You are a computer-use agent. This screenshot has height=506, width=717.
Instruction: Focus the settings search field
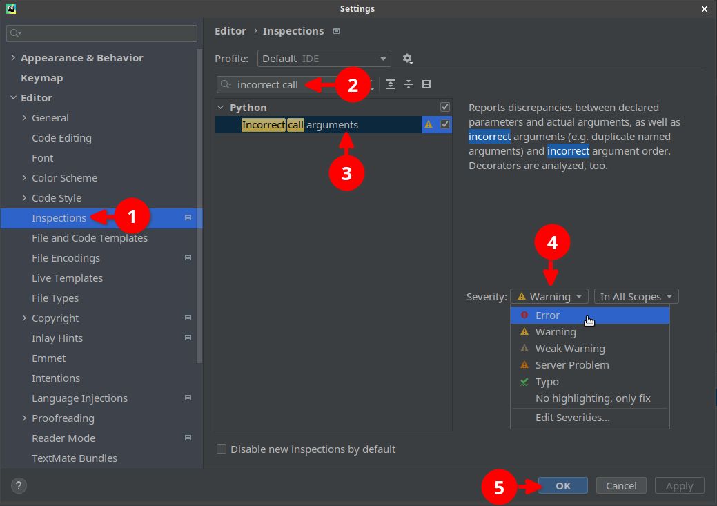(x=101, y=33)
